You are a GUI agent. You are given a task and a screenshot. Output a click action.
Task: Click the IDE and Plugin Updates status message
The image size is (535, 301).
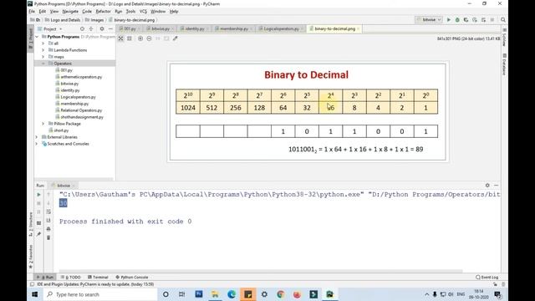point(95,284)
